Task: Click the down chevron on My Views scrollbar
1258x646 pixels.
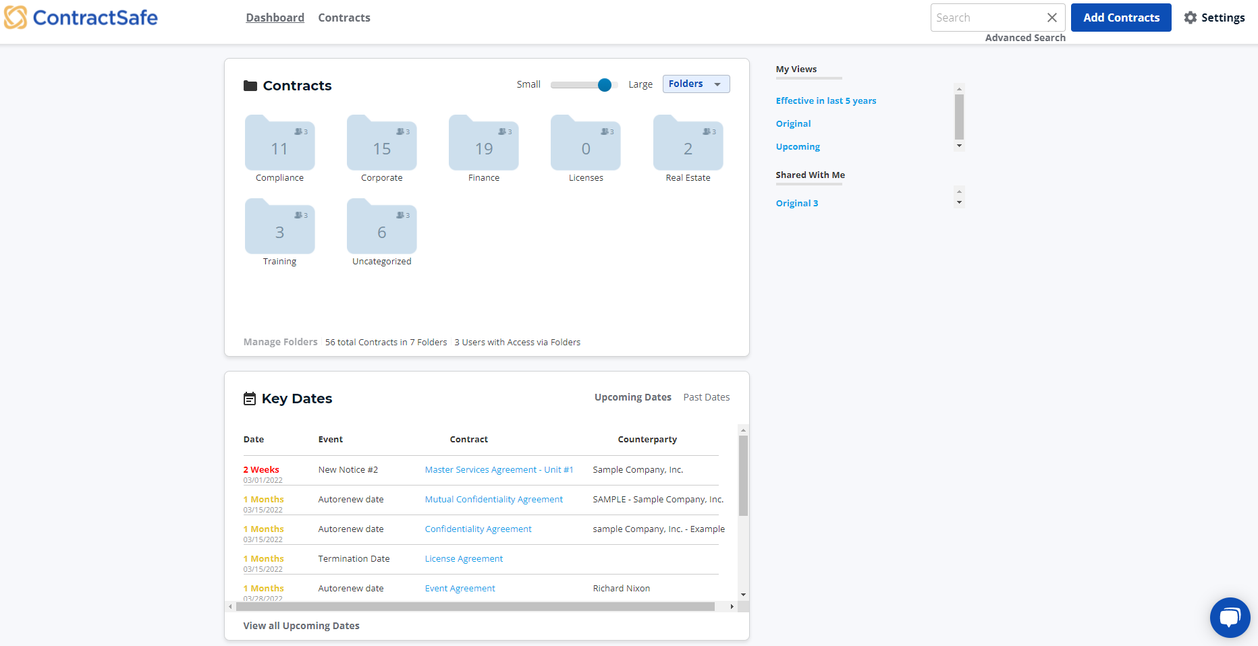Action: pos(959,146)
